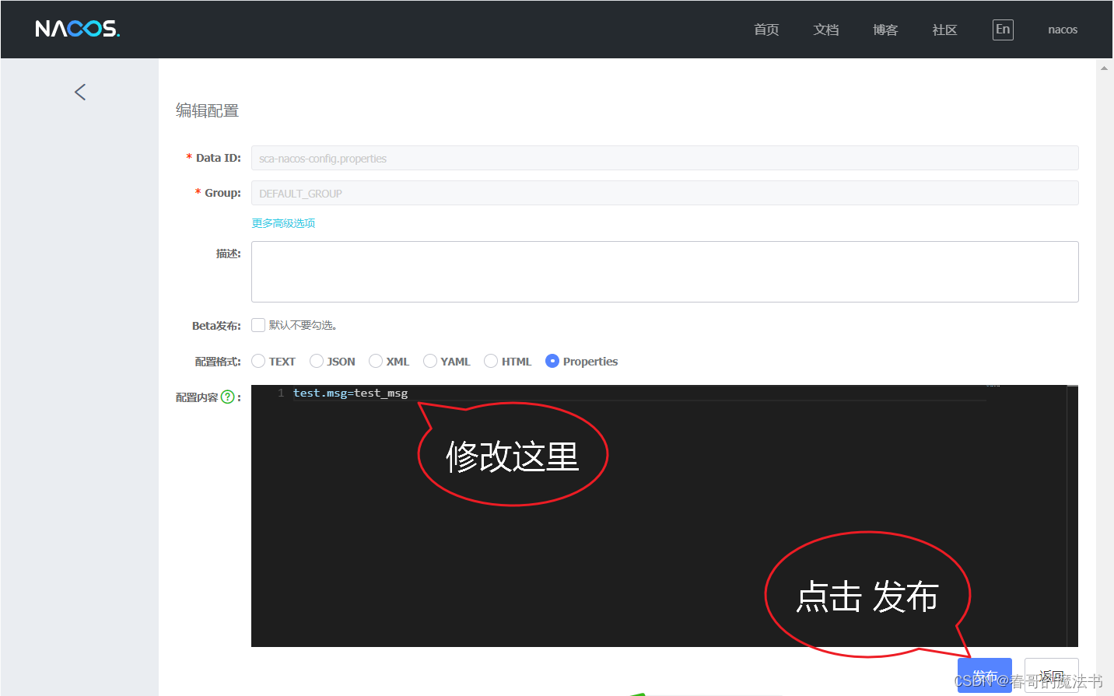This screenshot has height=696, width=1114.
Task: Open the 首页 menu item
Action: [x=765, y=29]
